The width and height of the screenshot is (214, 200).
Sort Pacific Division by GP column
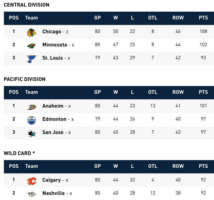point(98,92)
